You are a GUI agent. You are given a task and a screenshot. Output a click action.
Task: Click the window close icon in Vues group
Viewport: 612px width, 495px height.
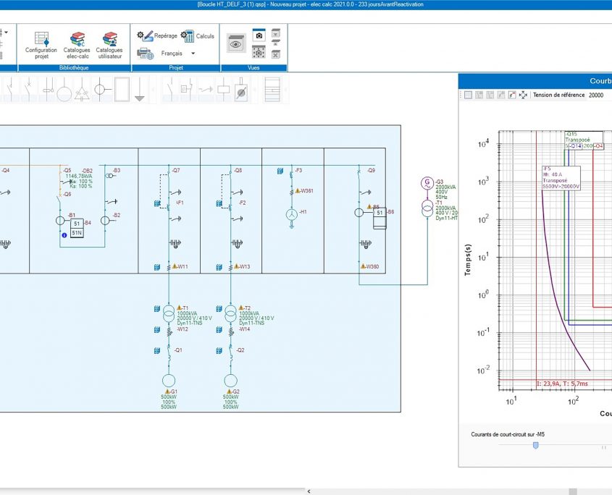pos(275,54)
